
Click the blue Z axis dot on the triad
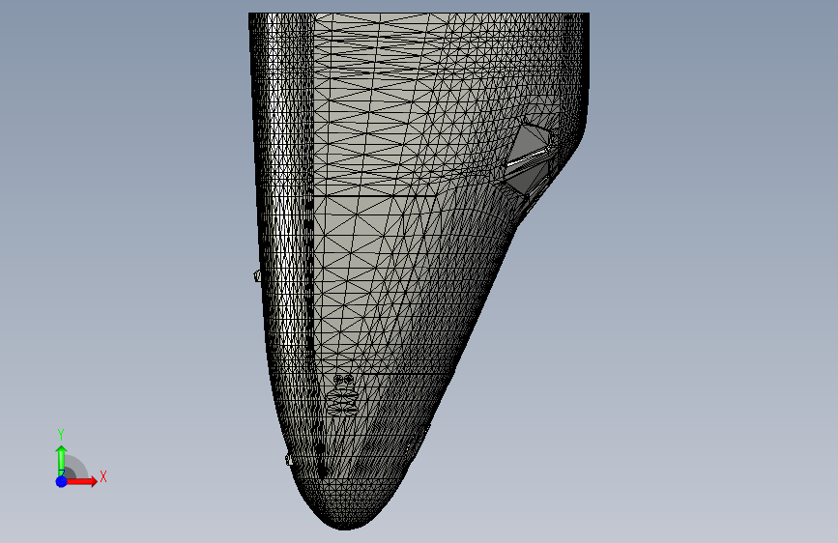click(x=62, y=481)
